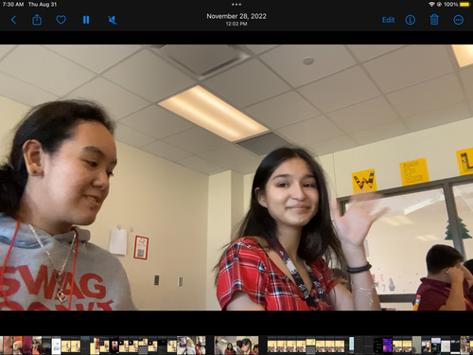Tap the 7:30 AM clock in status bar
Image resolution: width=473 pixels, height=355 pixels.
click(x=13, y=5)
